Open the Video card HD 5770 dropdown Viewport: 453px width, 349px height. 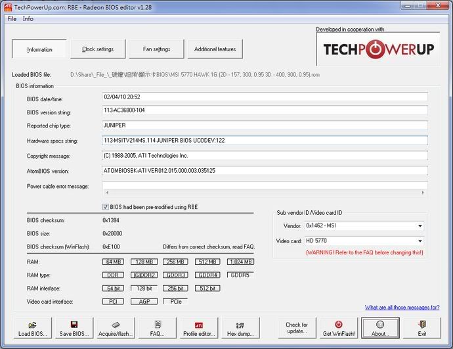[x=364, y=241]
